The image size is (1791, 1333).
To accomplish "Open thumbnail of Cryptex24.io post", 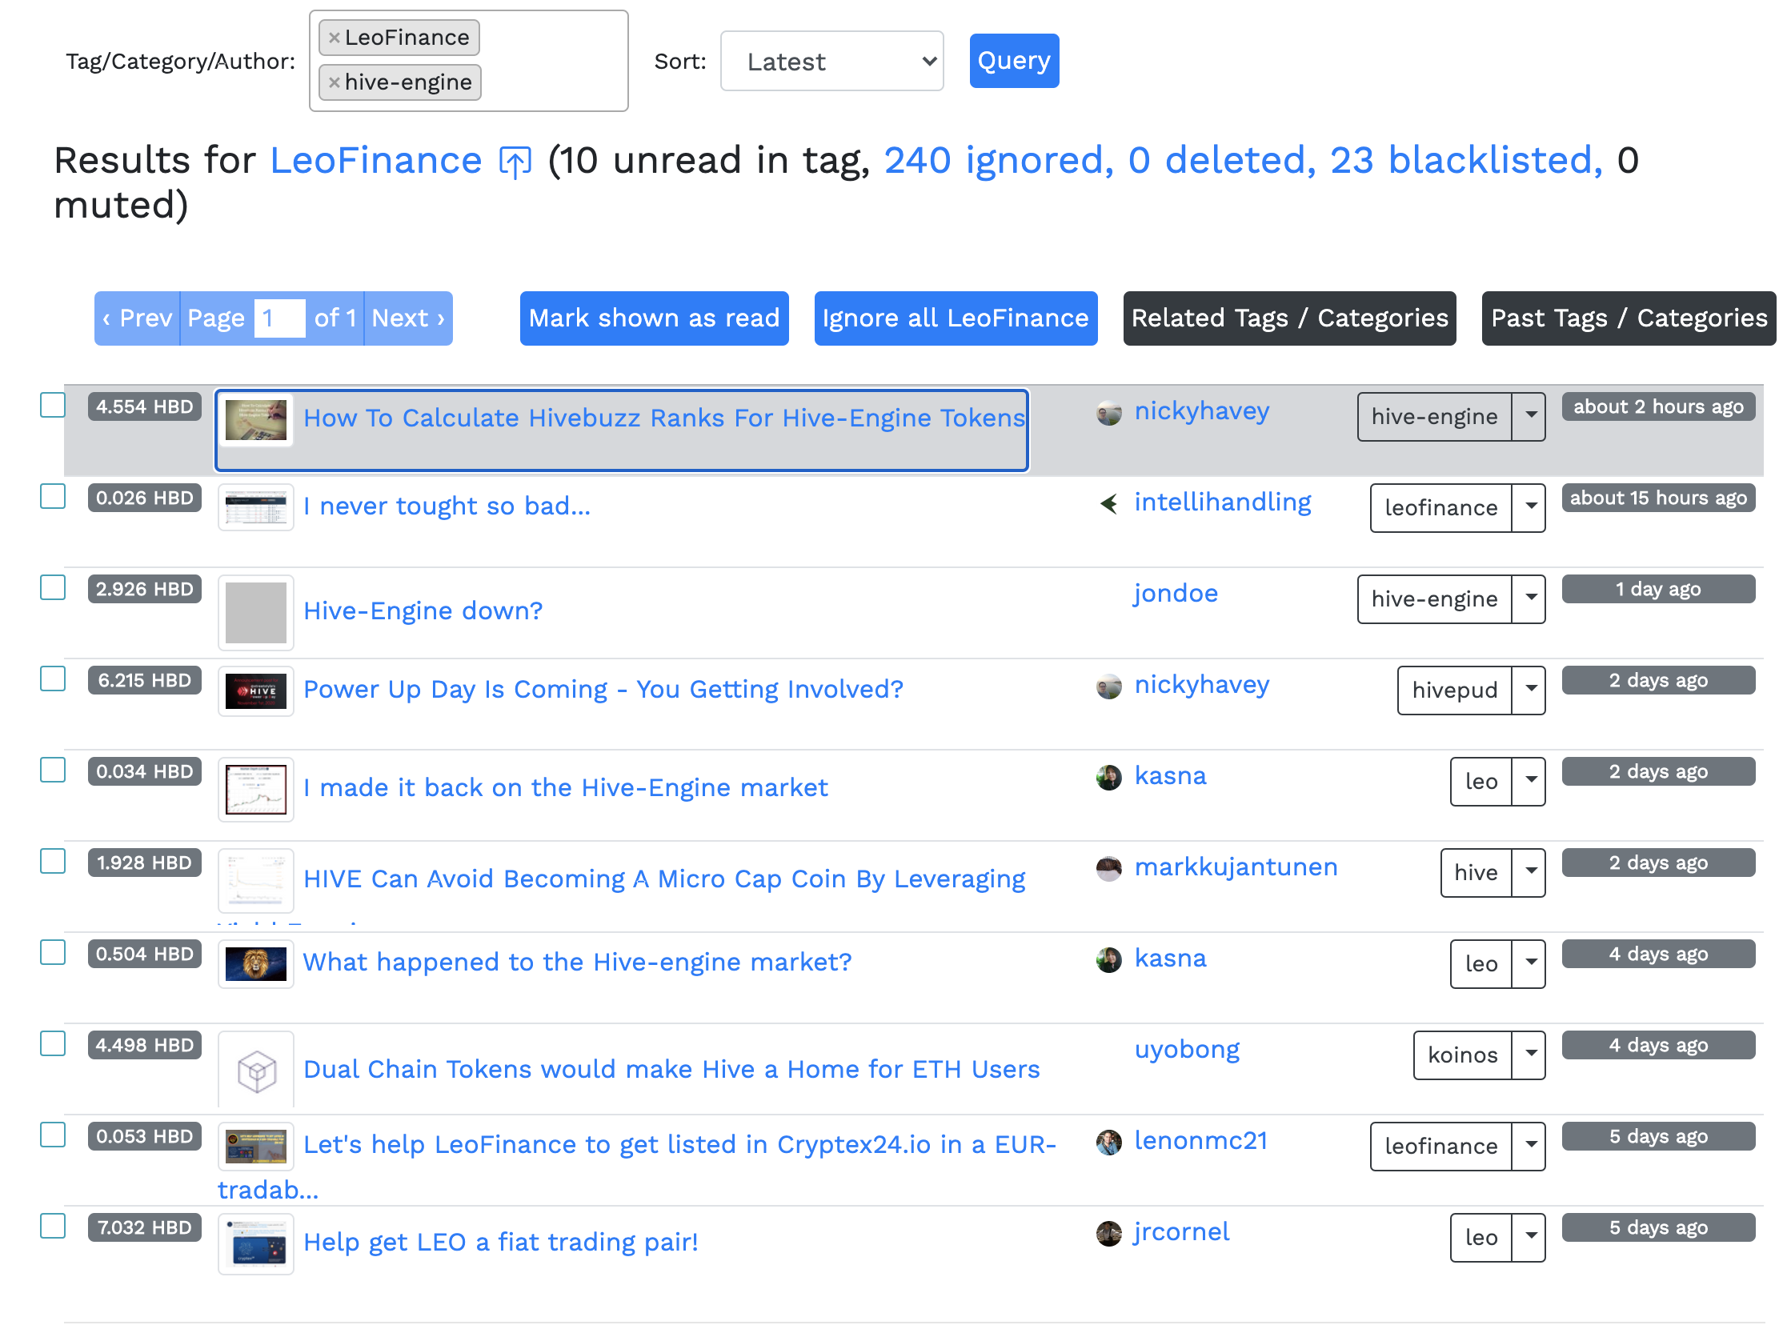I will [x=256, y=1146].
